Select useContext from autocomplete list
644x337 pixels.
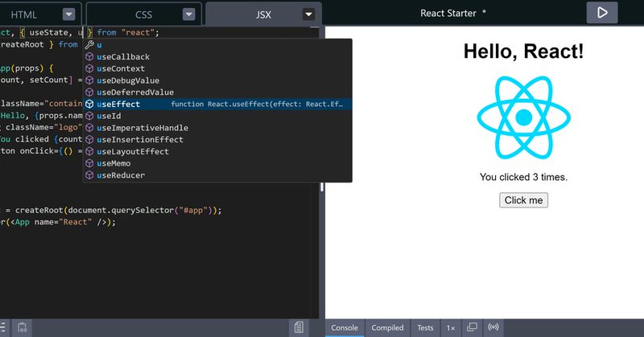click(217, 68)
